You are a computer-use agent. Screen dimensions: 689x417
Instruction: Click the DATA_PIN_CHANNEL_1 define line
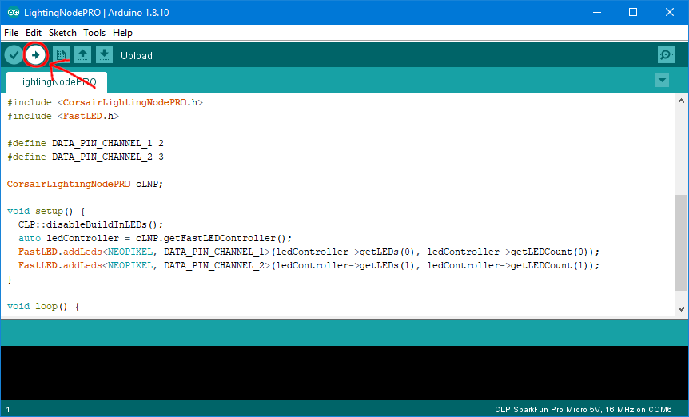(x=86, y=143)
